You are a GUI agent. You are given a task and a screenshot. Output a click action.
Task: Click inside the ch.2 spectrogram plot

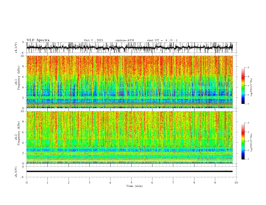tap(129, 137)
